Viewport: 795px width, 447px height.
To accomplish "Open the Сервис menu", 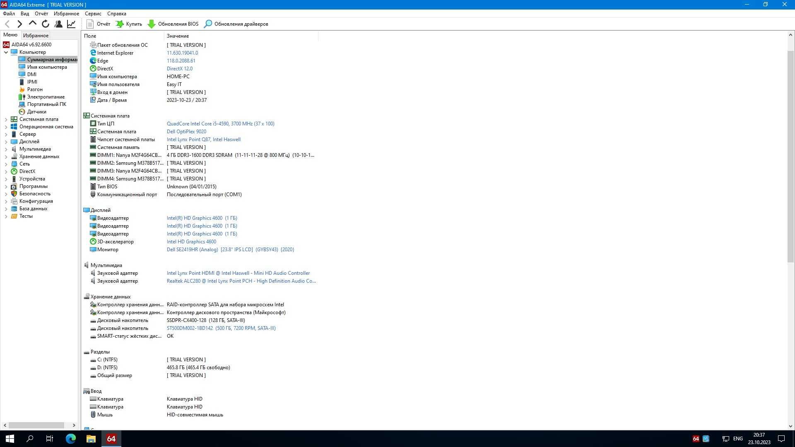I will 93,14.
